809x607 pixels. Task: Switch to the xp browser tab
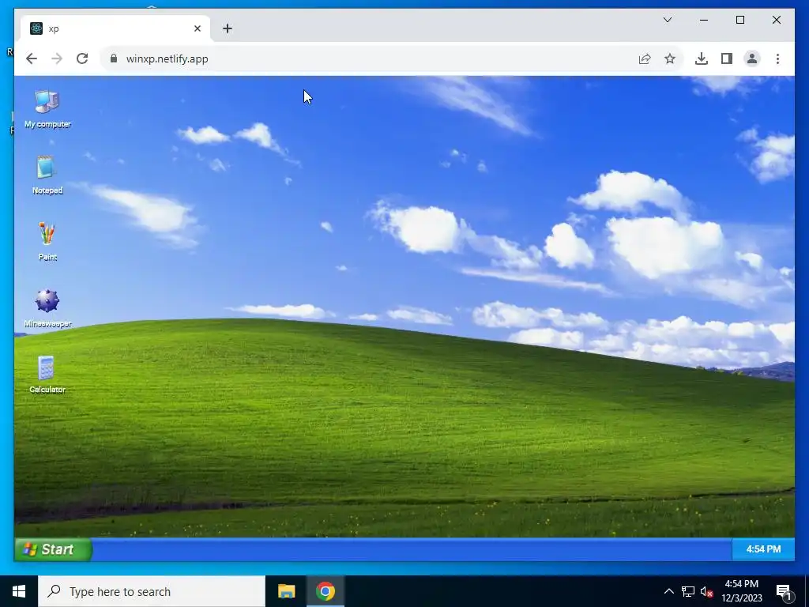[115, 28]
